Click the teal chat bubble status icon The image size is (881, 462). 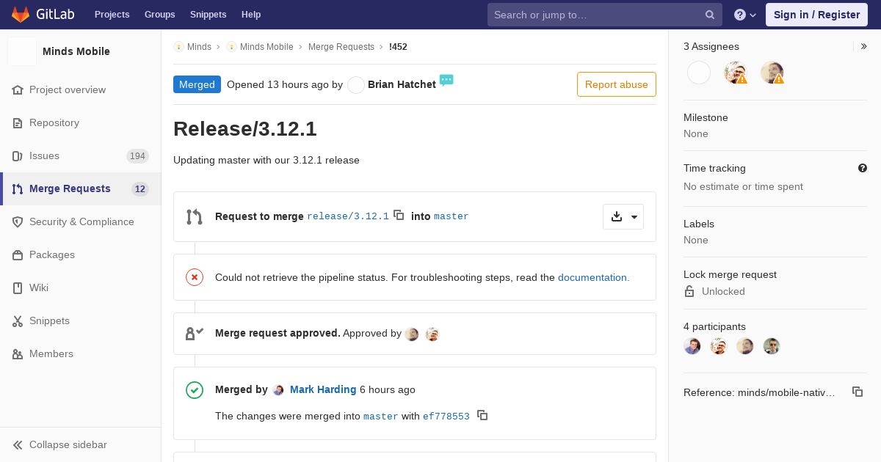click(446, 80)
